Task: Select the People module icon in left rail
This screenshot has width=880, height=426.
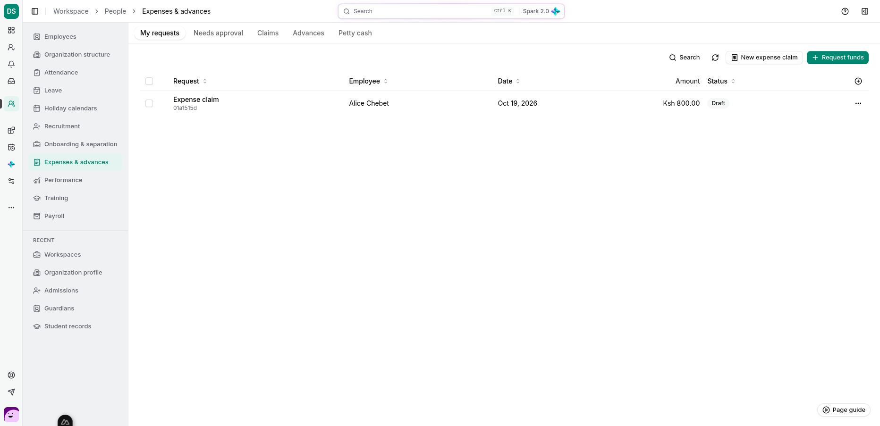Action: [11, 104]
